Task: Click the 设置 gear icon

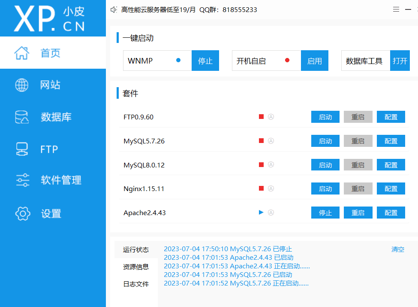Action: [x=23, y=213]
